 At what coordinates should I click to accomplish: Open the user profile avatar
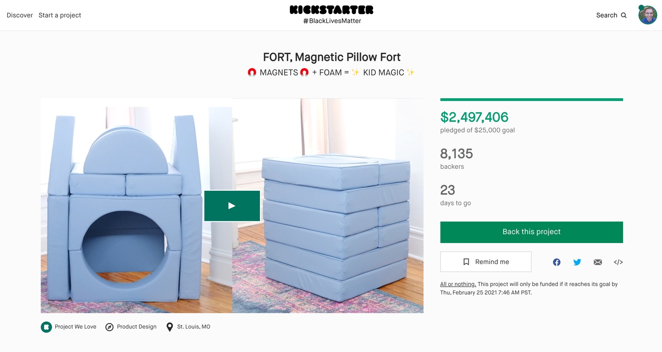point(648,15)
